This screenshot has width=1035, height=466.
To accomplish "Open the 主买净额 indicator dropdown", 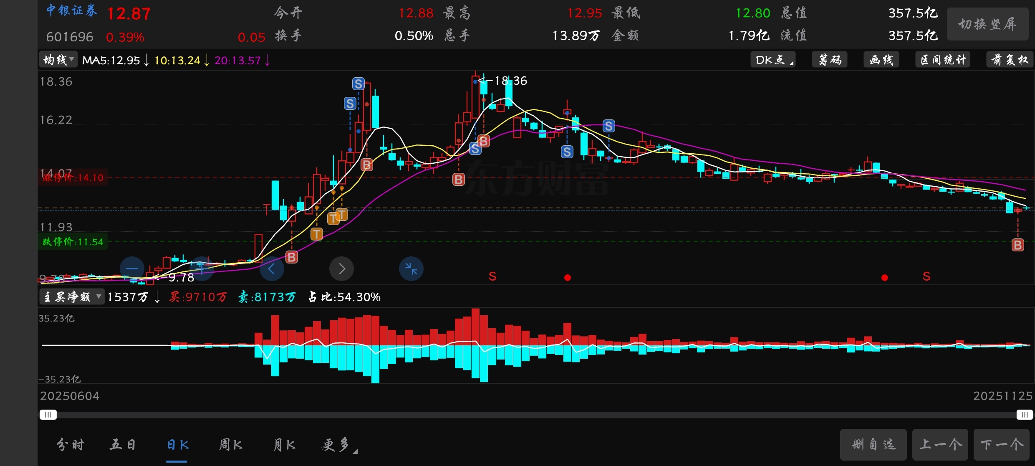I will [x=72, y=297].
